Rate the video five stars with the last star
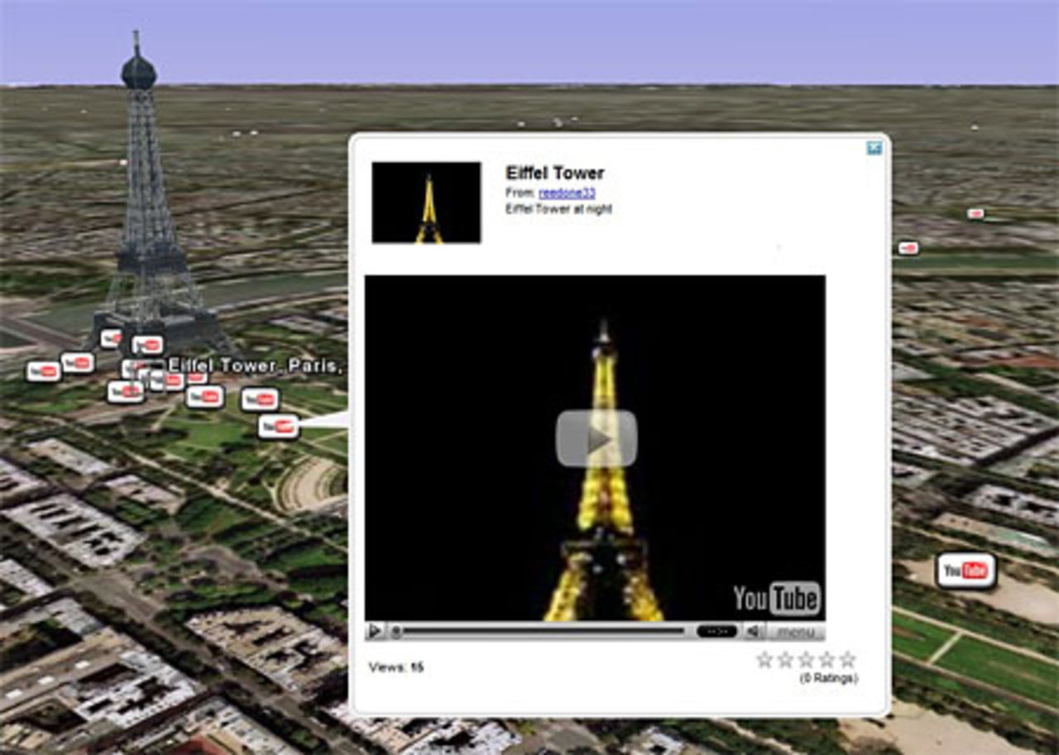Screen dimensions: 1059x755 [846, 660]
